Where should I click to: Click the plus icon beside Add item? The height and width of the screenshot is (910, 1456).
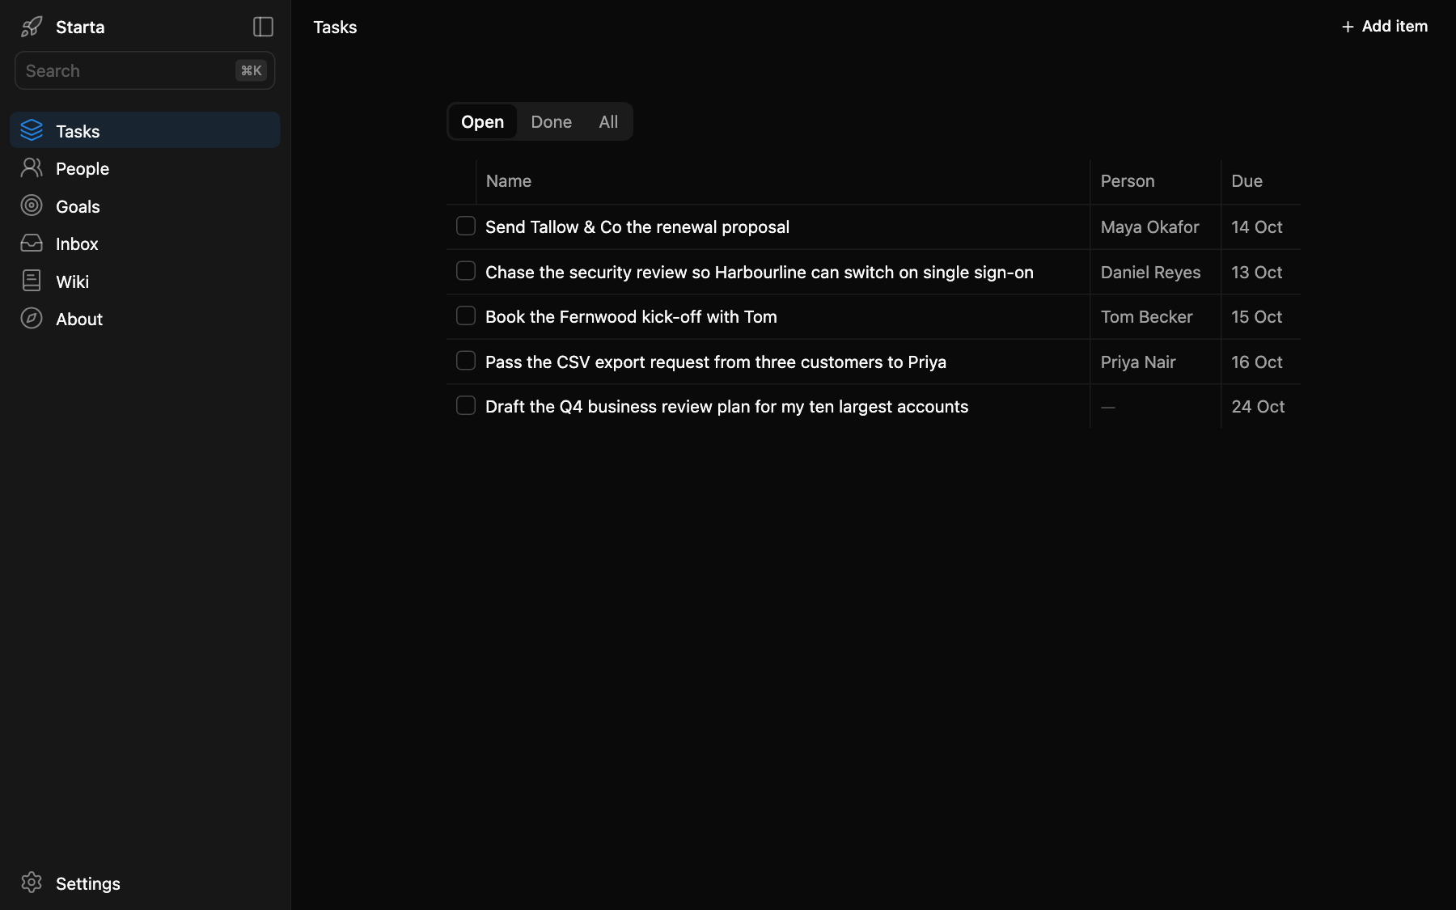1348,27
